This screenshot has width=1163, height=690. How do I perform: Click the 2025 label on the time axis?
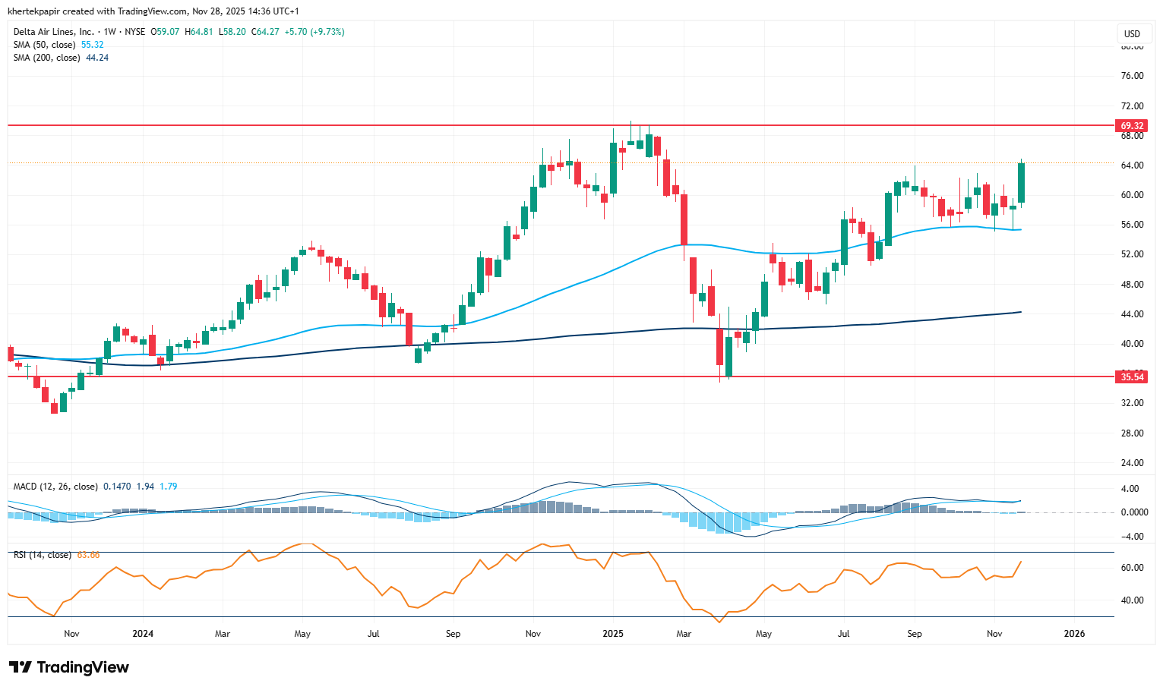point(612,634)
